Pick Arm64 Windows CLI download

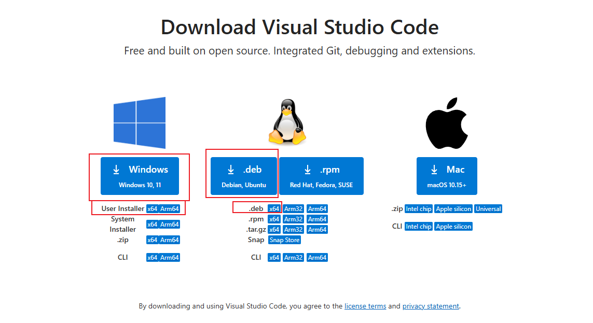coord(170,258)
